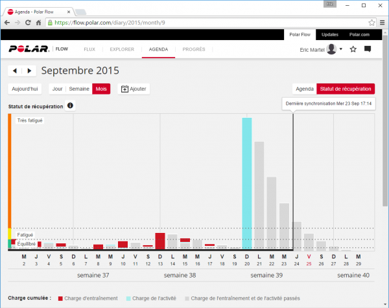Open the PROGRÈS tab

point(194,49)
